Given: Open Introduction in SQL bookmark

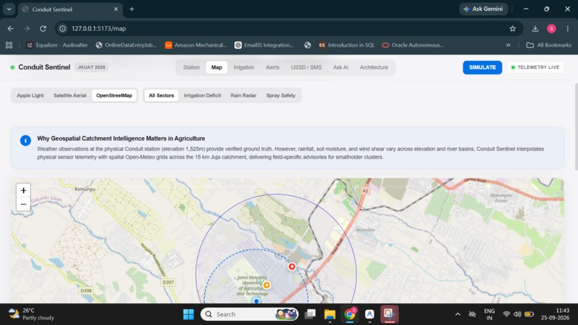Looking at the screenshot, I should pyautogui.click(x=346, y=45).
